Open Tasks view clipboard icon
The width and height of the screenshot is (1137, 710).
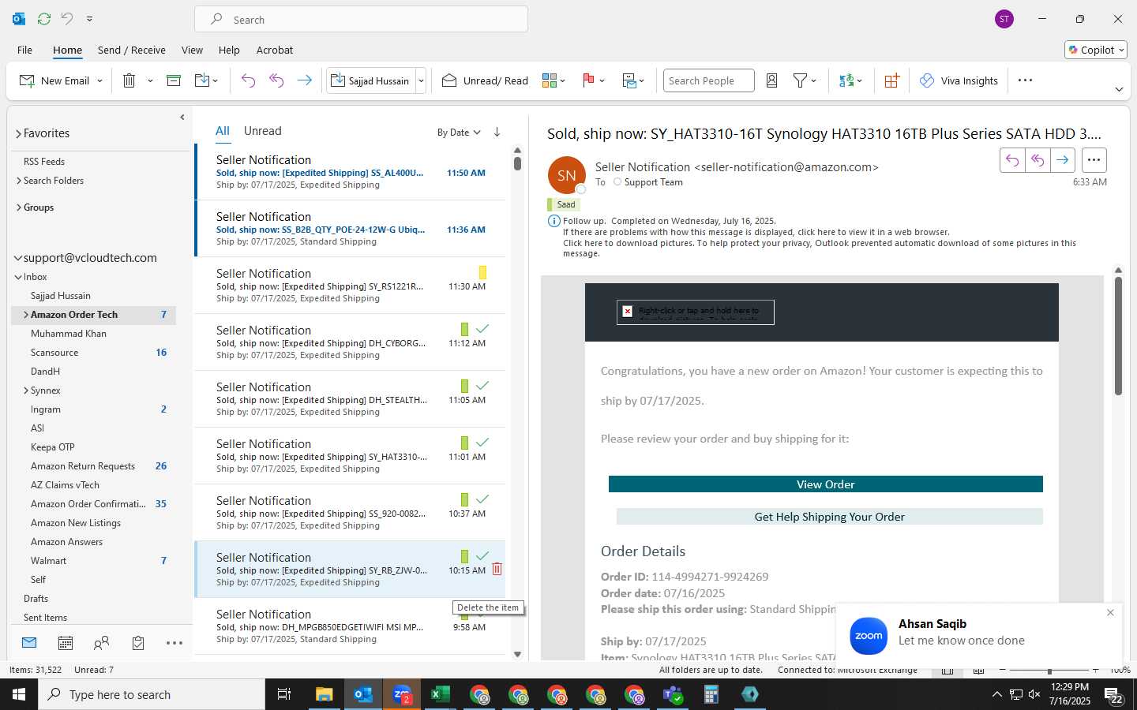[138, 643]
